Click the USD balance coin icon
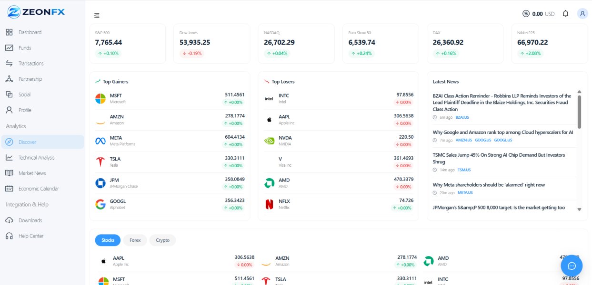Viewport: 592px width, 285px height. (526, 14)
